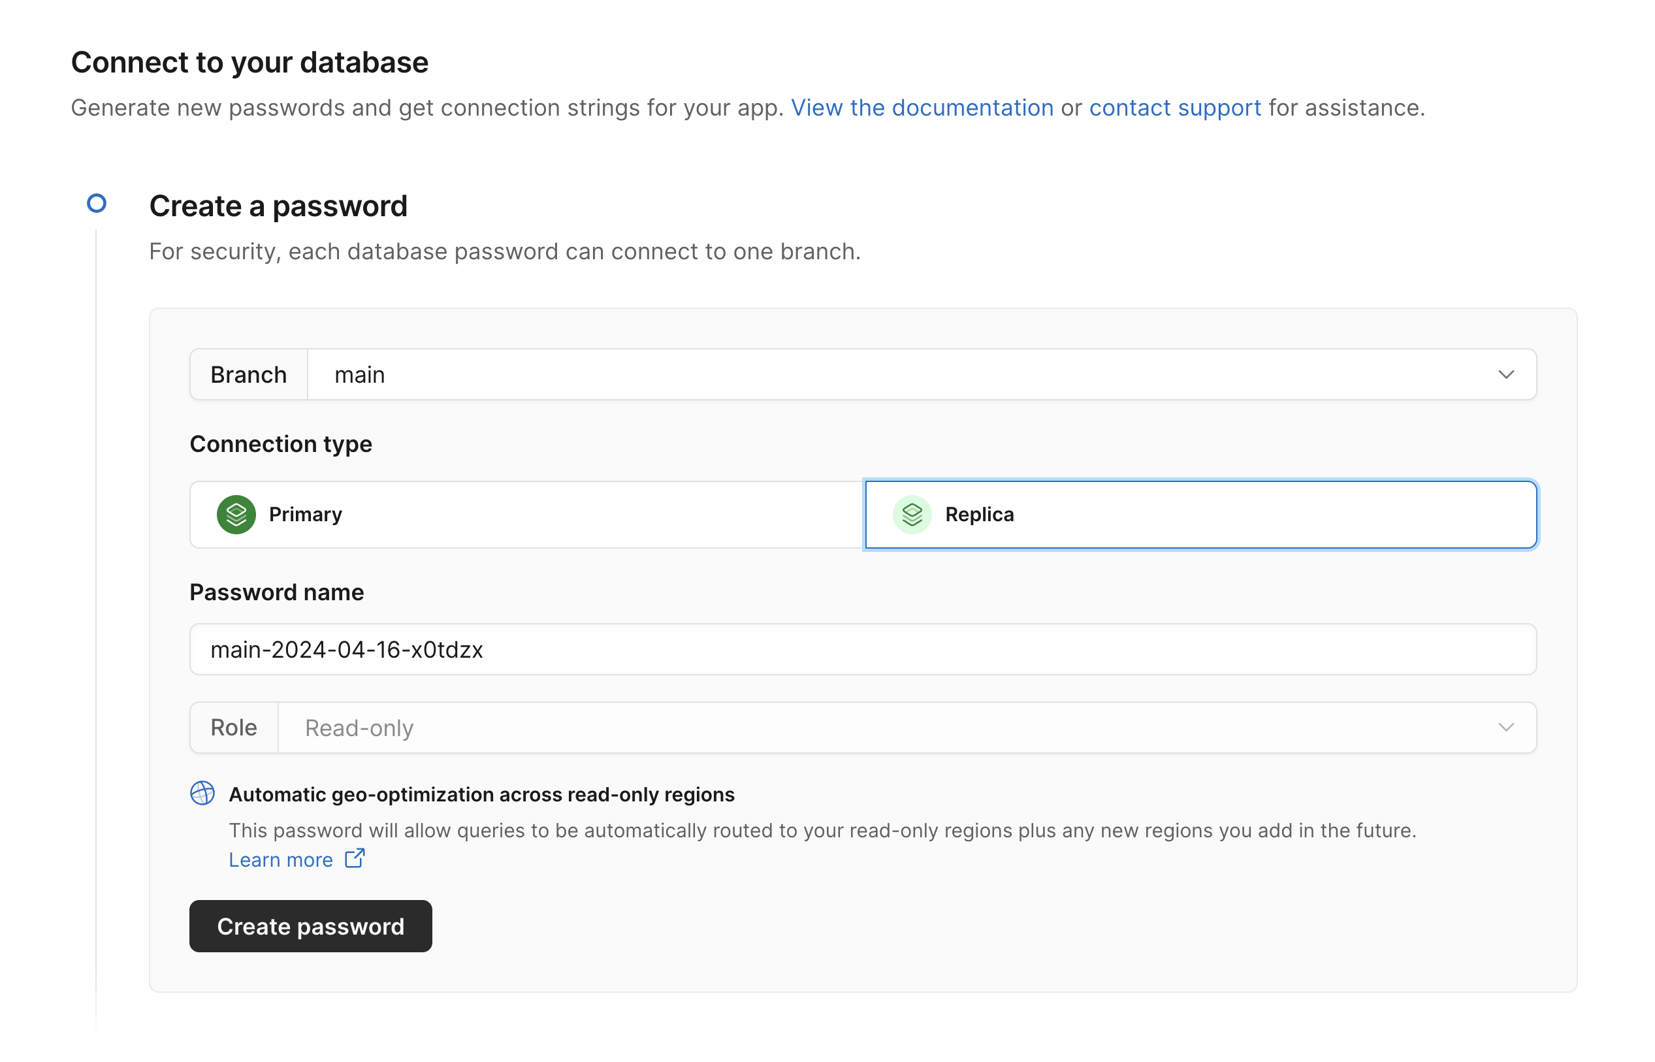Click the Role label segment
This screenshot has width=1655, height=1062.
[x=234, y=728]
